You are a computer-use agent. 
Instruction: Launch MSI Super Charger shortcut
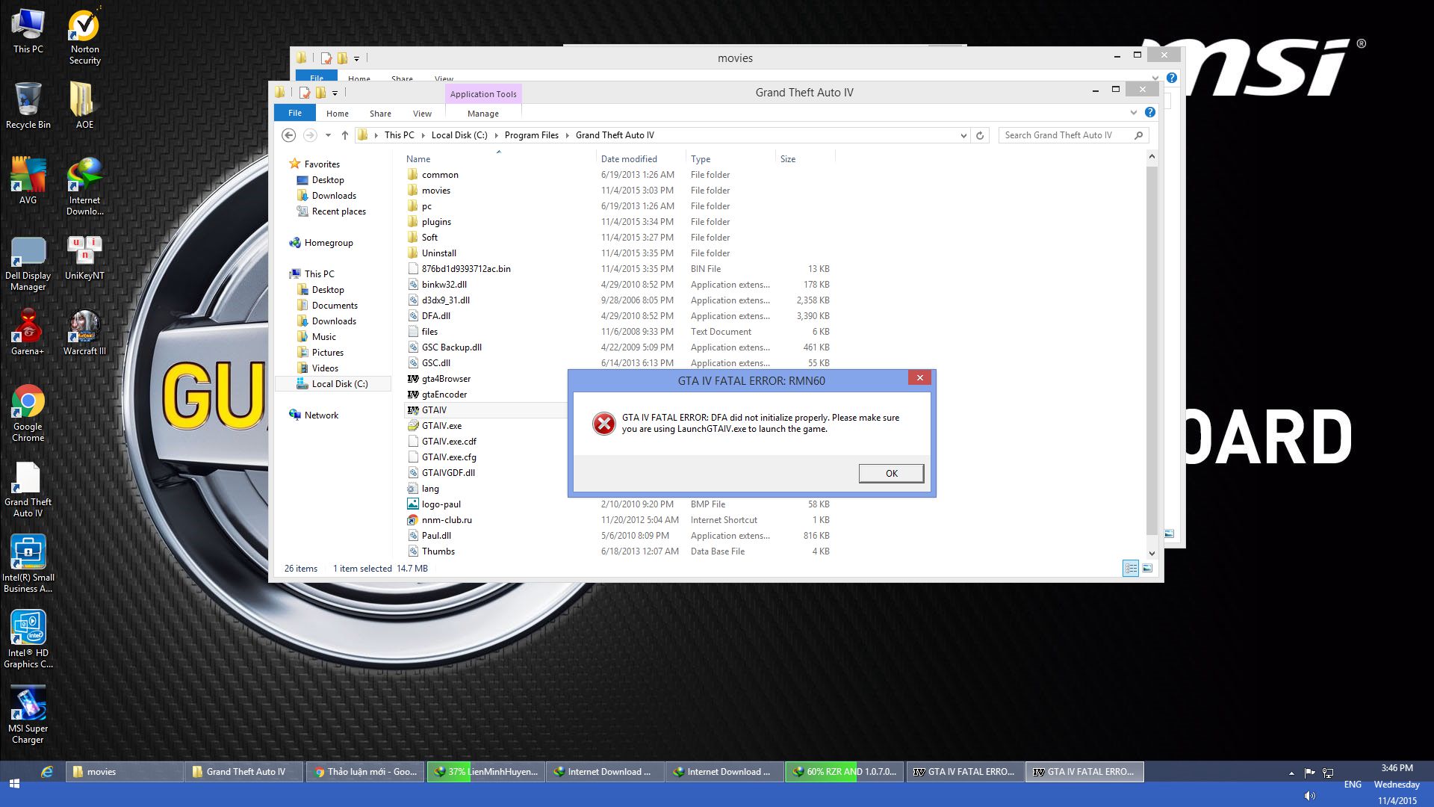(x=28, y=715)
